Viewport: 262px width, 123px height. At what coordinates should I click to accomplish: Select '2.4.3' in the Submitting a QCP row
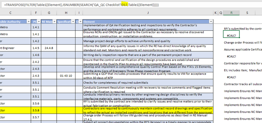[x=36, y=76]
